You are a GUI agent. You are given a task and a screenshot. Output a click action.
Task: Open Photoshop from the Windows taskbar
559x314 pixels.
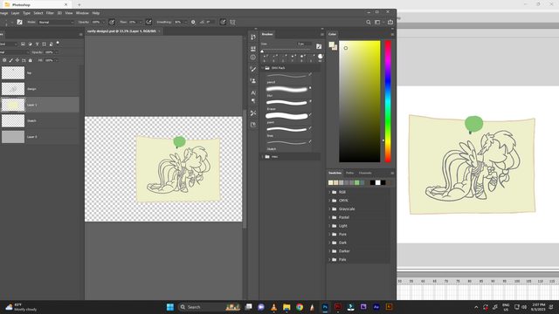click(325, 307)
